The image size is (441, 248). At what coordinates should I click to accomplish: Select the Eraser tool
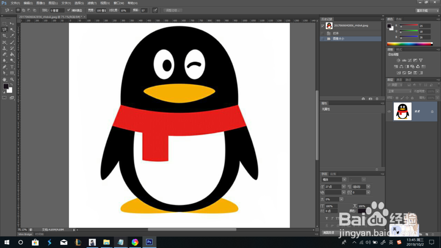(x=4, y=55)
